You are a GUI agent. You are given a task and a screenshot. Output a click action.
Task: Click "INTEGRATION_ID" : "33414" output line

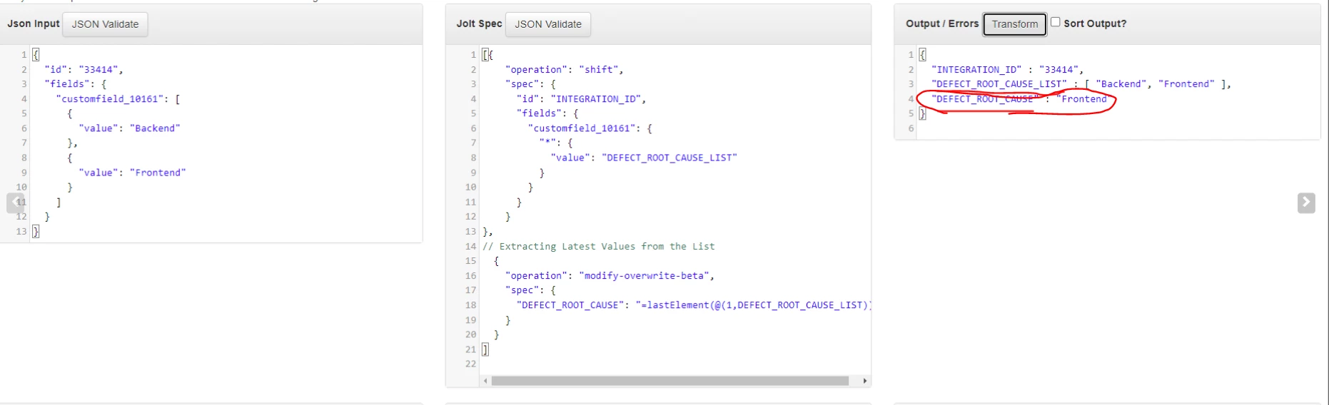coord(1007,69)
